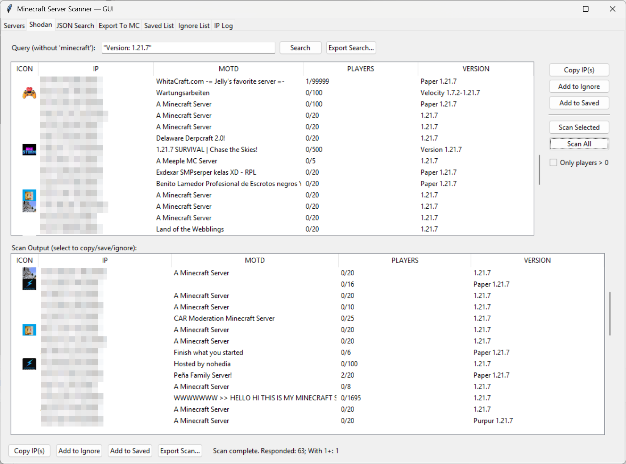Select the Land of the Webblings row
Image resolution: width=626 pixels, height=464 pixels.
click(272, 229)
